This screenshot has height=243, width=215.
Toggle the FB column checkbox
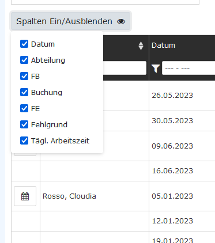point(24,76)
